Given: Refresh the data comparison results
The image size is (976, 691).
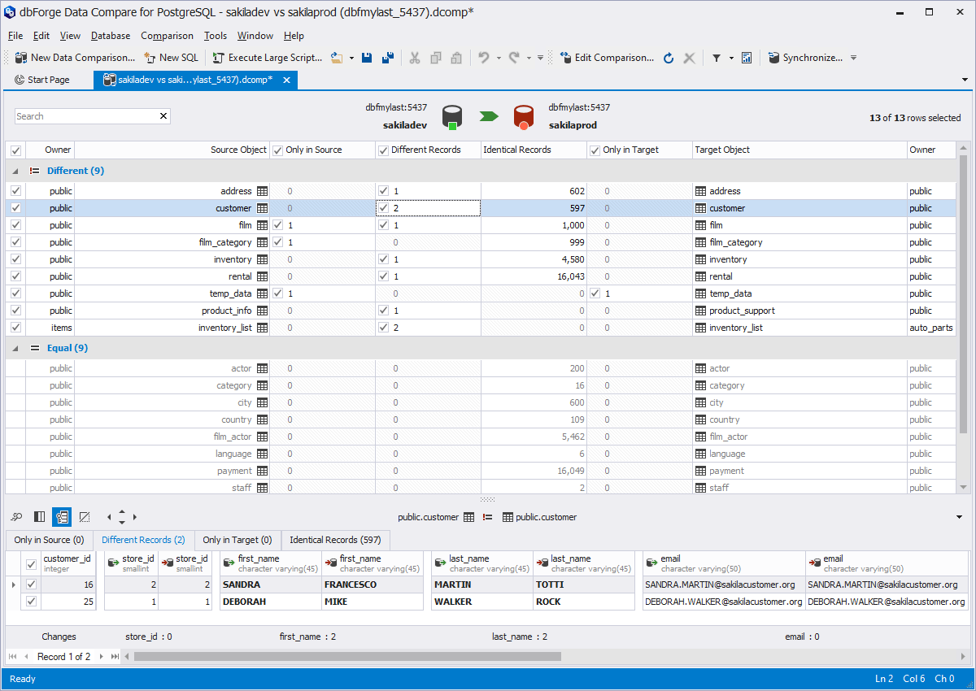Looking at the screenshot, I should pyautogui.click(x=667, y=58).
